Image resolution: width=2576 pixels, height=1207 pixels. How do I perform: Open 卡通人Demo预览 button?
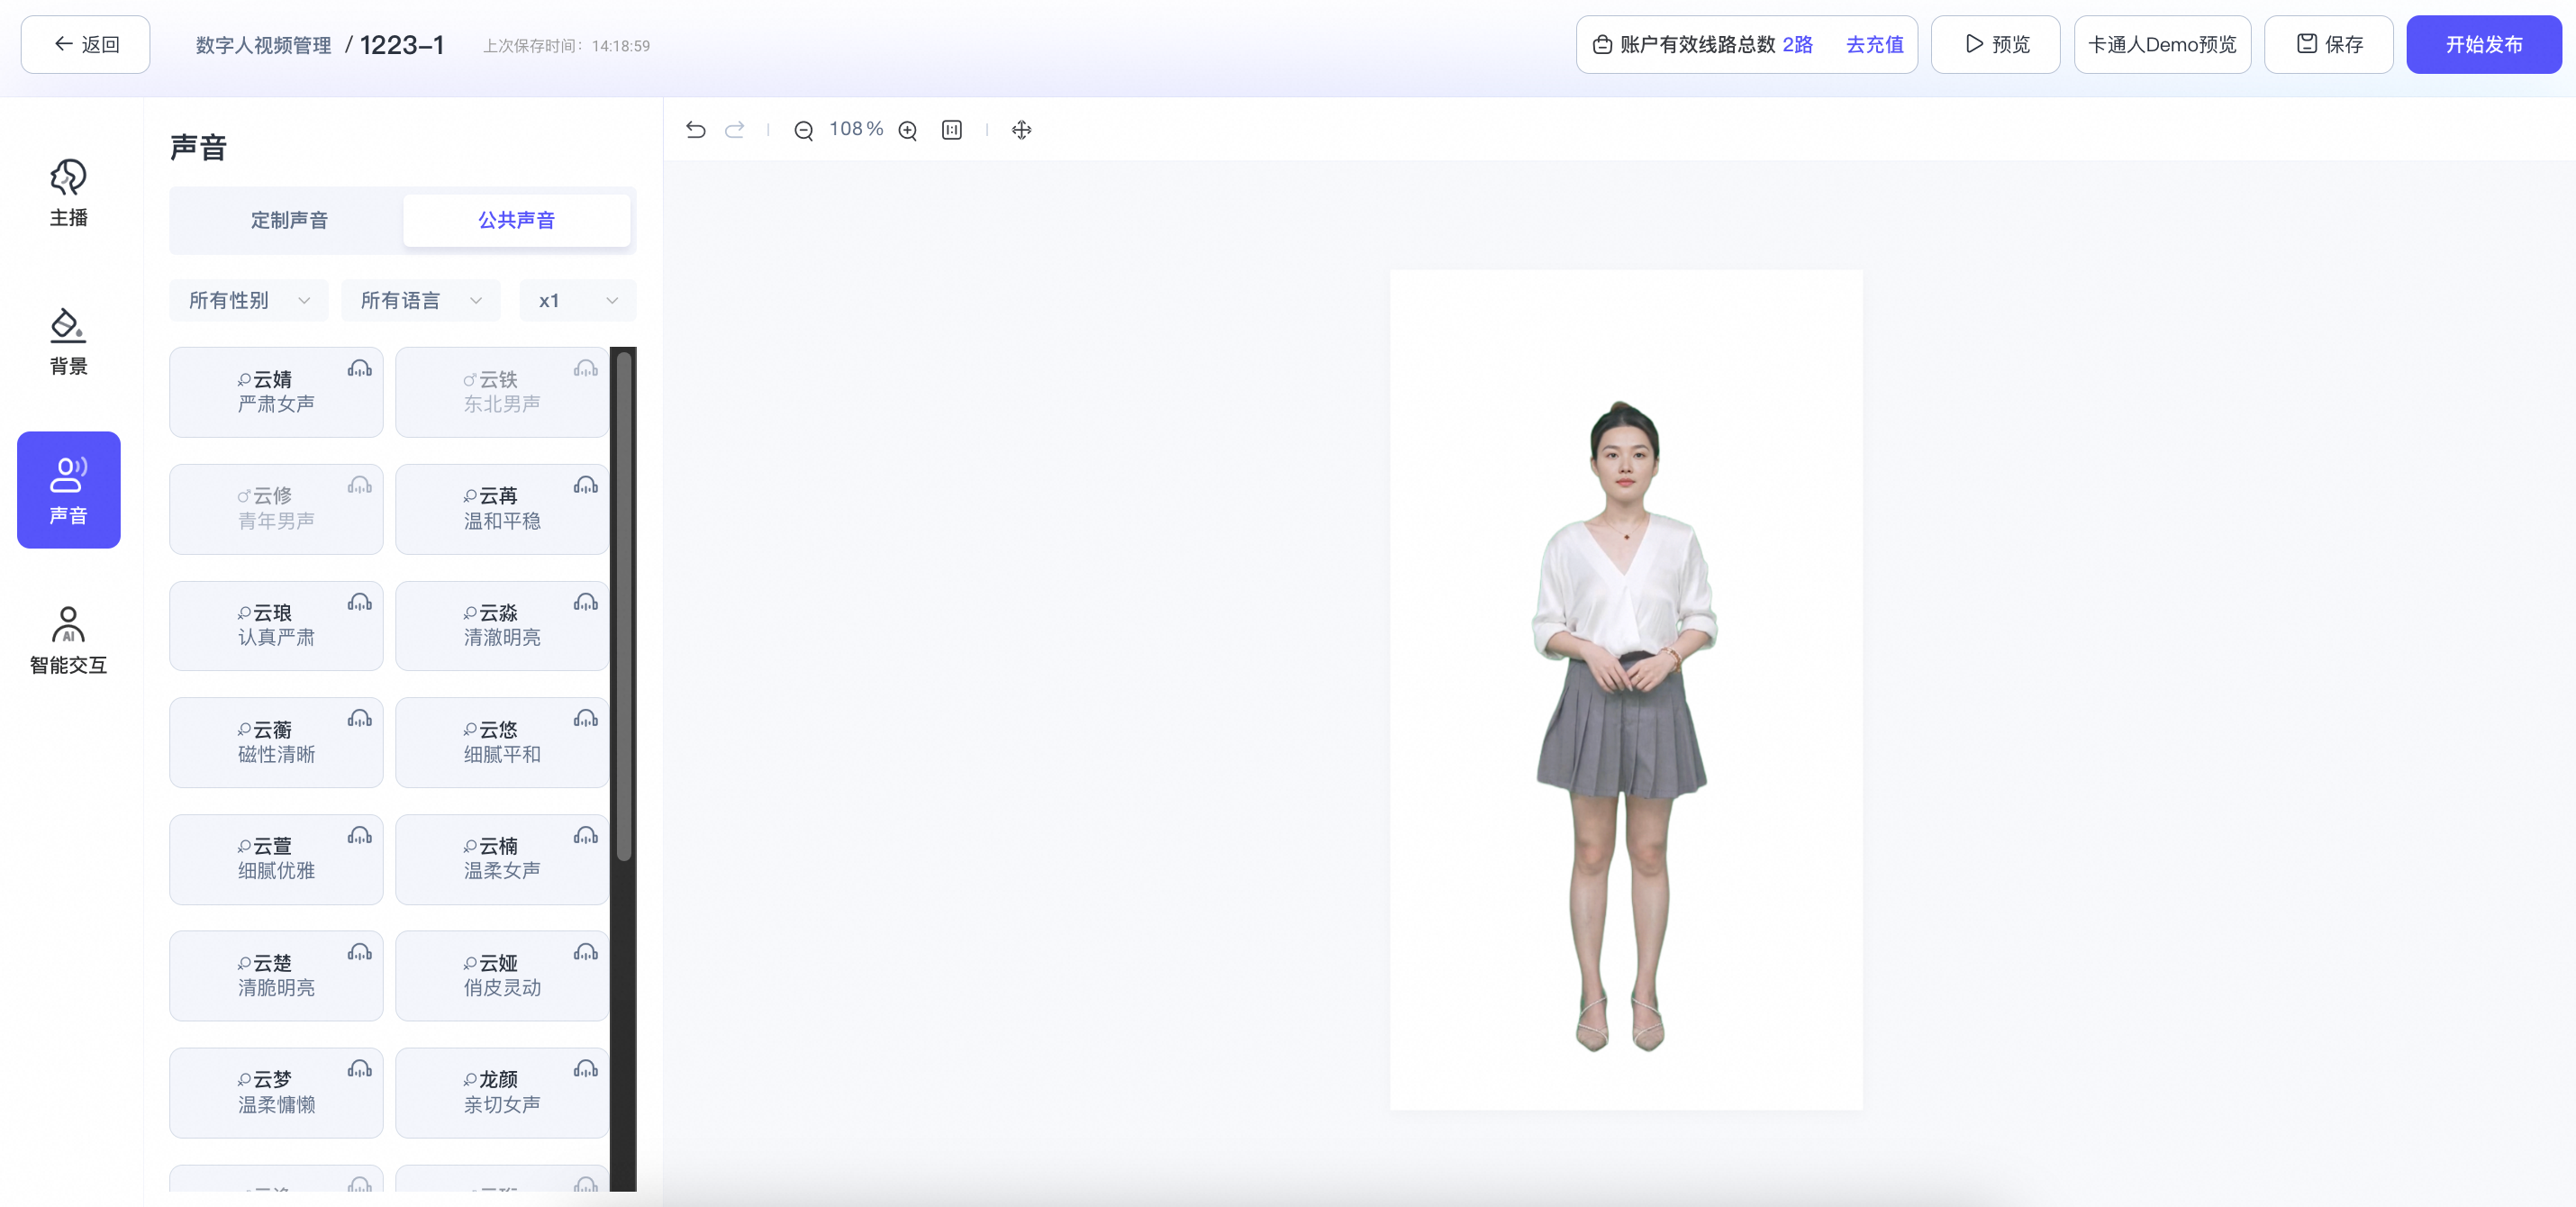click(2162, 45)
